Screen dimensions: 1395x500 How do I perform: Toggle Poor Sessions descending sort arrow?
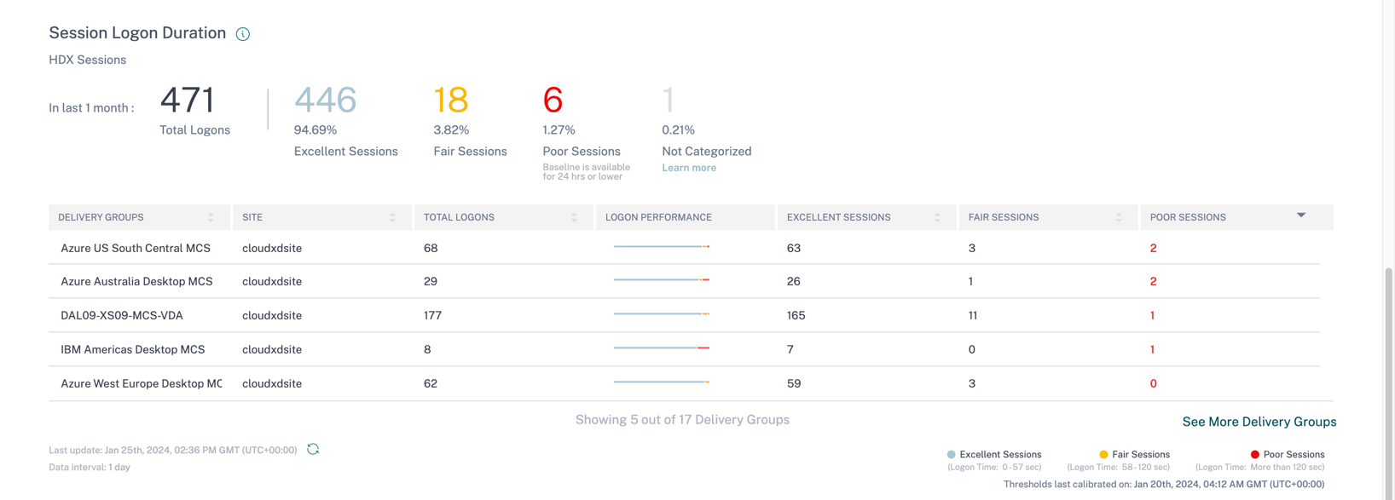[1301, 216]
